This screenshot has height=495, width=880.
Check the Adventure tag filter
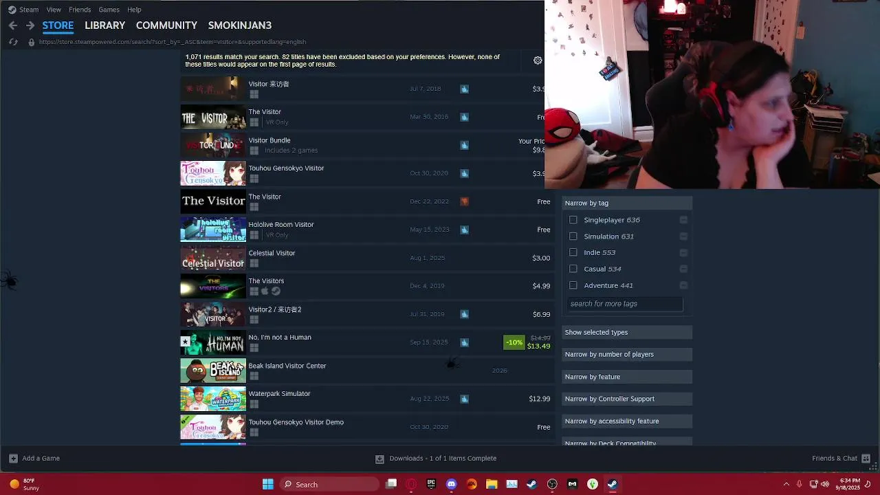(x=573, y=285)
